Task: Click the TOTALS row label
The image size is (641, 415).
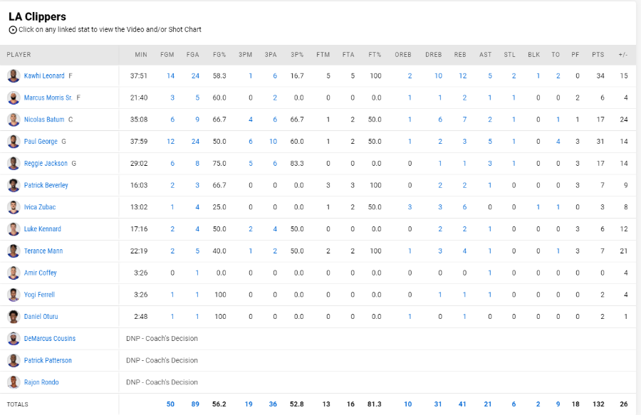Action: pos(17,404)
